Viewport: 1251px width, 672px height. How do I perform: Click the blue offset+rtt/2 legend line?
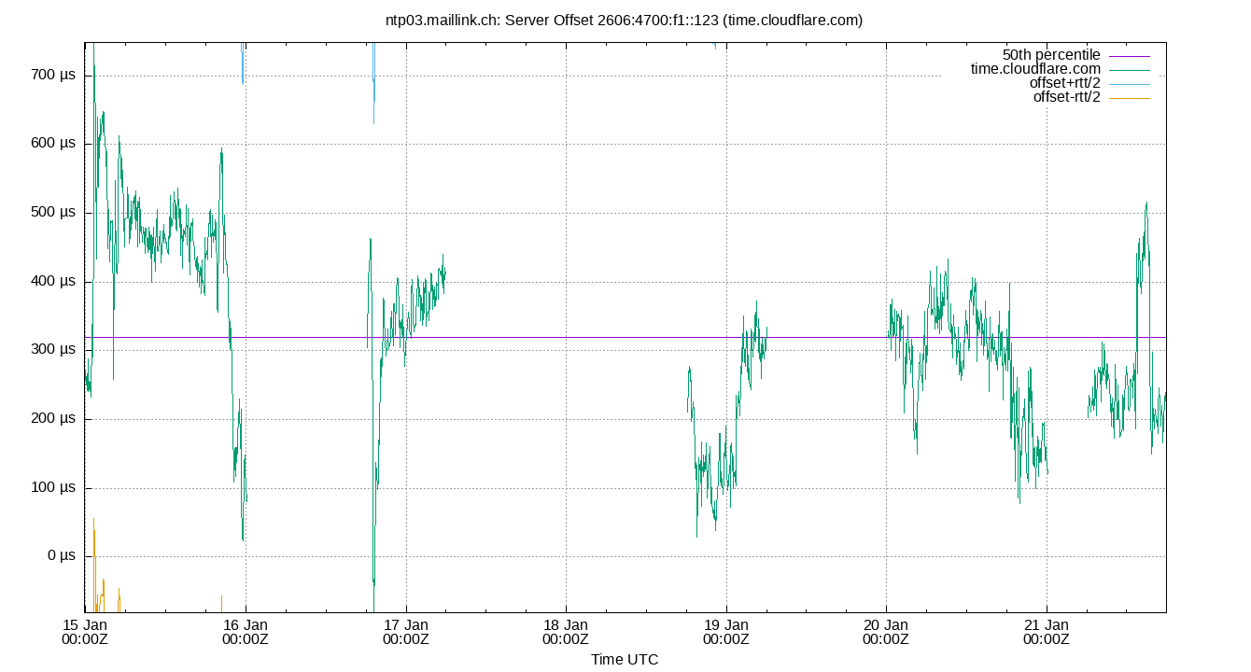pos(1130,84)
